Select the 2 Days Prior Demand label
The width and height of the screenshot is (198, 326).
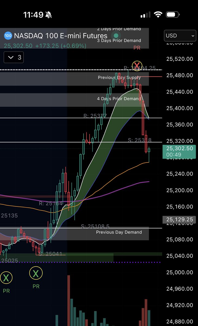(119, 29)
